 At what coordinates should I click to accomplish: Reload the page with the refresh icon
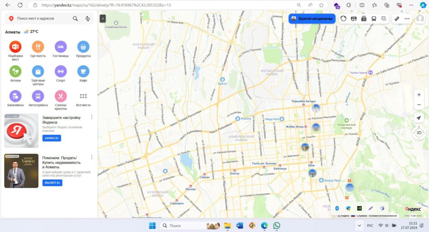point(20,5)
